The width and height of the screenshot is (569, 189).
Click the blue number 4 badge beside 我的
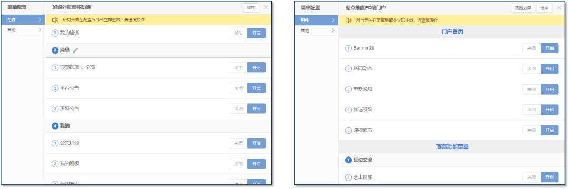(55, 126)
